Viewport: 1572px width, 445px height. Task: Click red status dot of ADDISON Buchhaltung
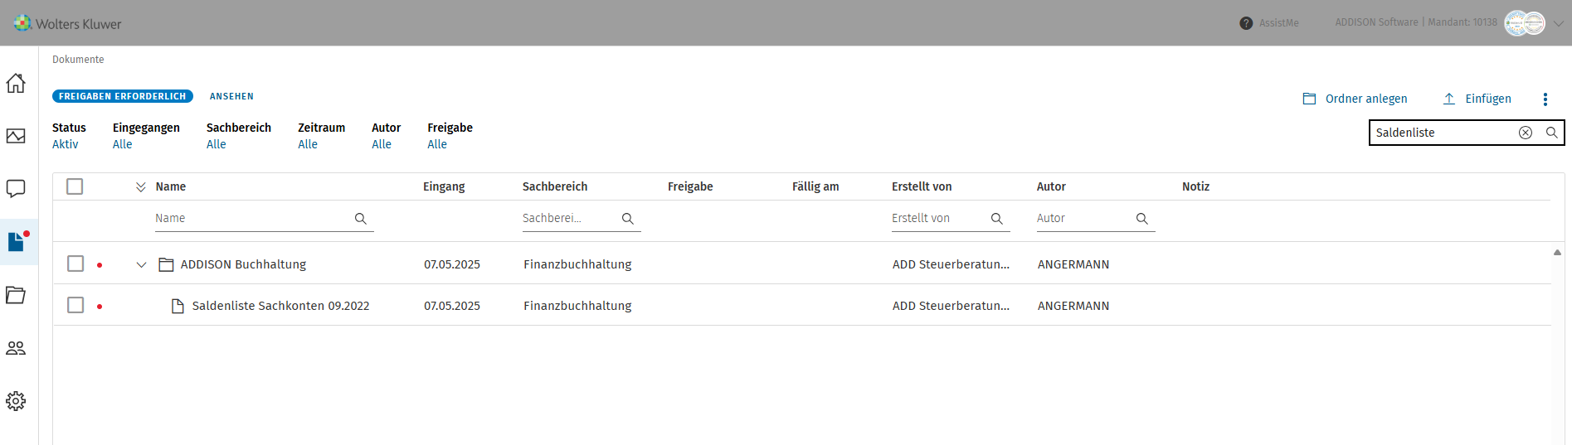click(x=100, y=265)
